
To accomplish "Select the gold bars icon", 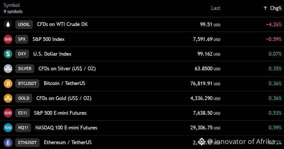I will click(x=8, y=98).
